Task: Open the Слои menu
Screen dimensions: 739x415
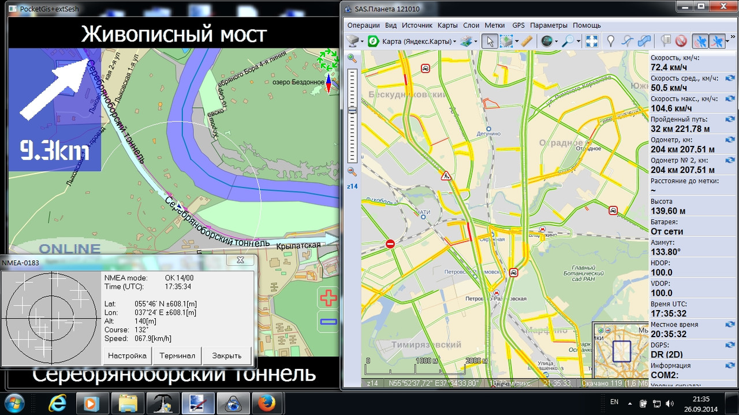Action: pos(471,25)
